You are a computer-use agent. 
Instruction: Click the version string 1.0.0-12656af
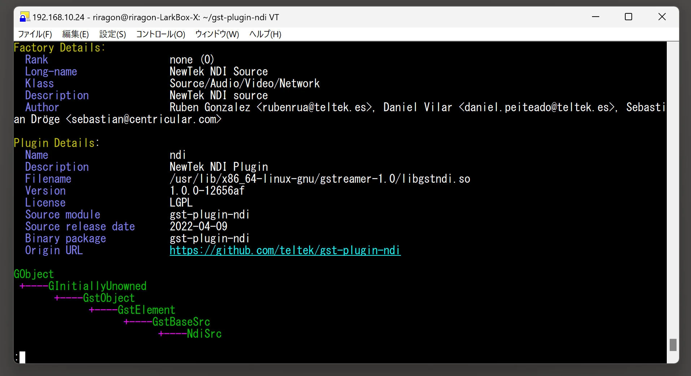[x=207, y=191]
